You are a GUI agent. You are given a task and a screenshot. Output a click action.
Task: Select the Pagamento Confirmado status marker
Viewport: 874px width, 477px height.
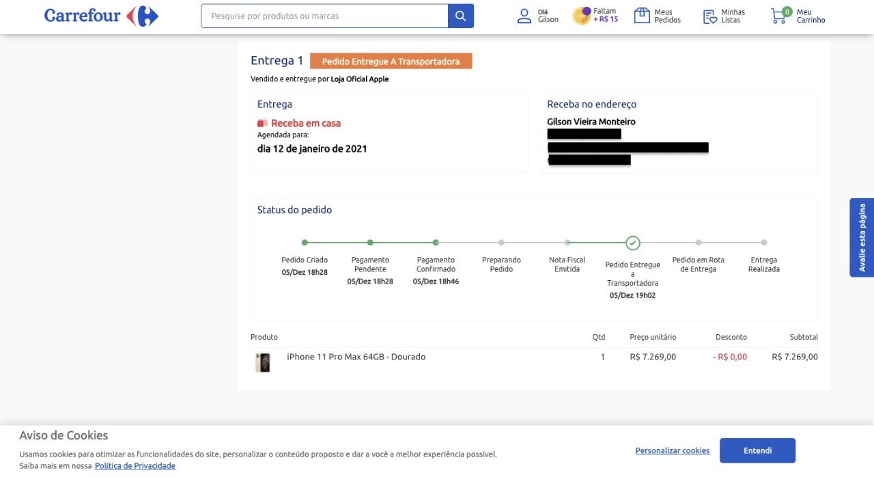pos(436,243)
